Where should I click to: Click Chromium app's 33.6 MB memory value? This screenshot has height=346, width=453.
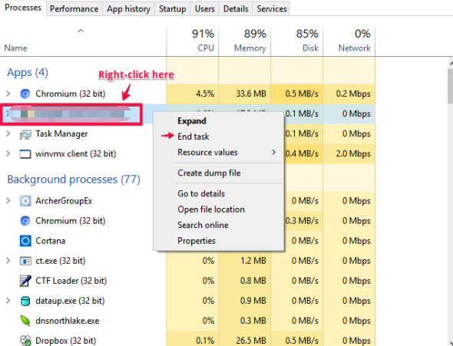click(251, 94)
